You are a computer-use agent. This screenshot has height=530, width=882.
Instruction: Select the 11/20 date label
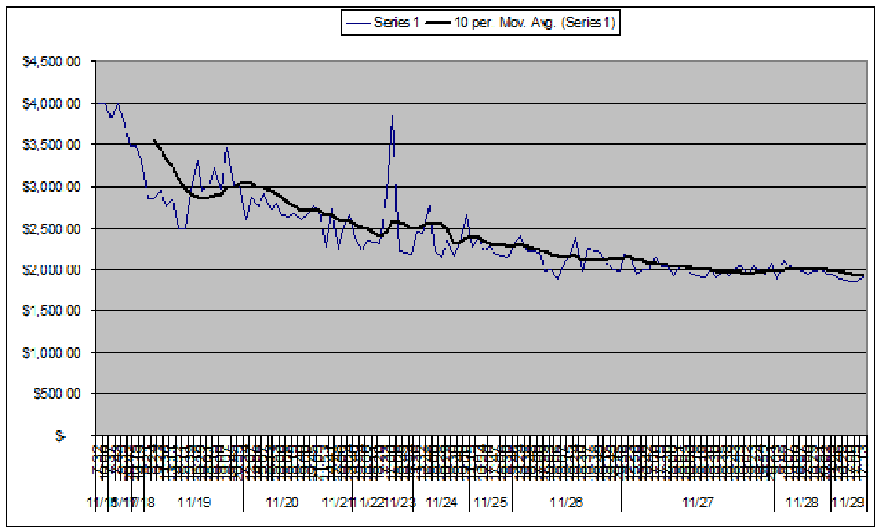click(x=282, y=502)
